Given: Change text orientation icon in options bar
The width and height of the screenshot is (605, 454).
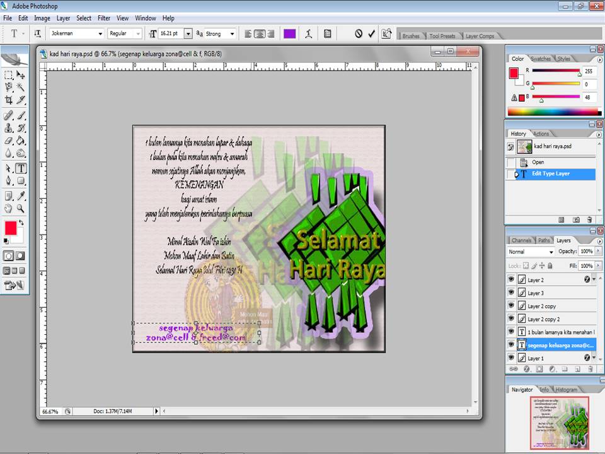Looking at the screenshot, I should [37, 34].
